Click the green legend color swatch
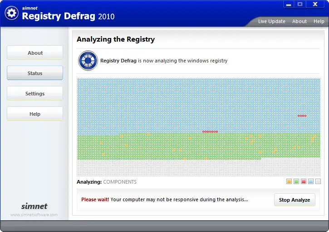 coord(296,181)
